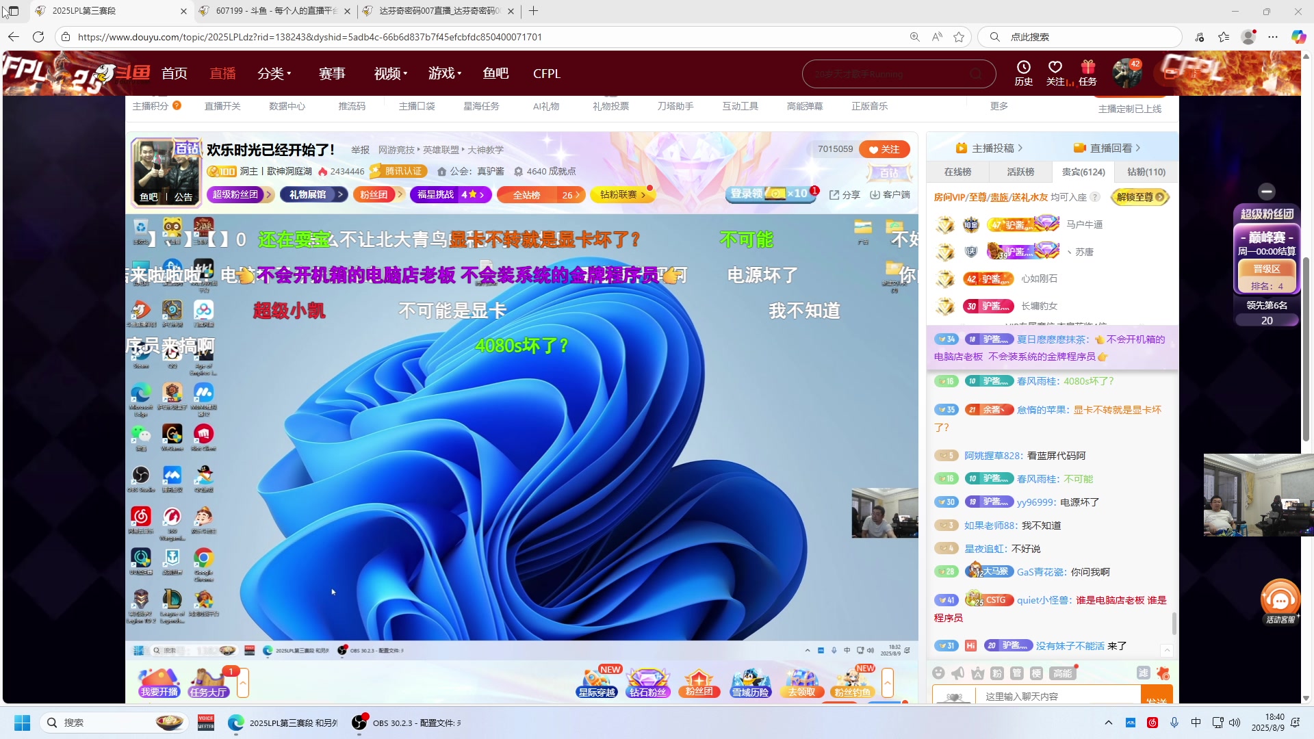Show hidden system tray icons chevron
Screen dimensions: 1314x739
pos(1108,723)
